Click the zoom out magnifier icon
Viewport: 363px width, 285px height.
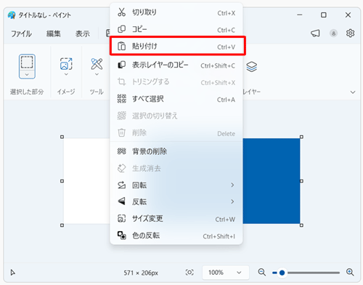(x=261, y=273)
